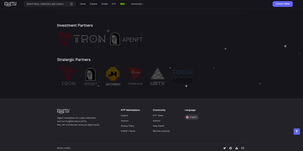
Task: Go to the Home page
Action: pos(83,4)
